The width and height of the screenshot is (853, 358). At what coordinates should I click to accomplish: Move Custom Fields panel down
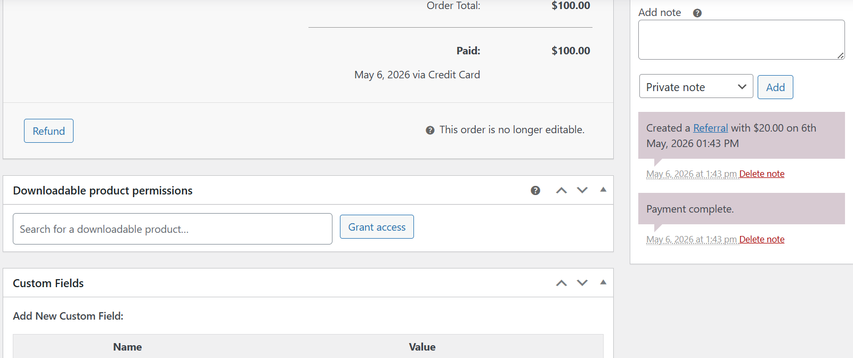coord(582,283)
